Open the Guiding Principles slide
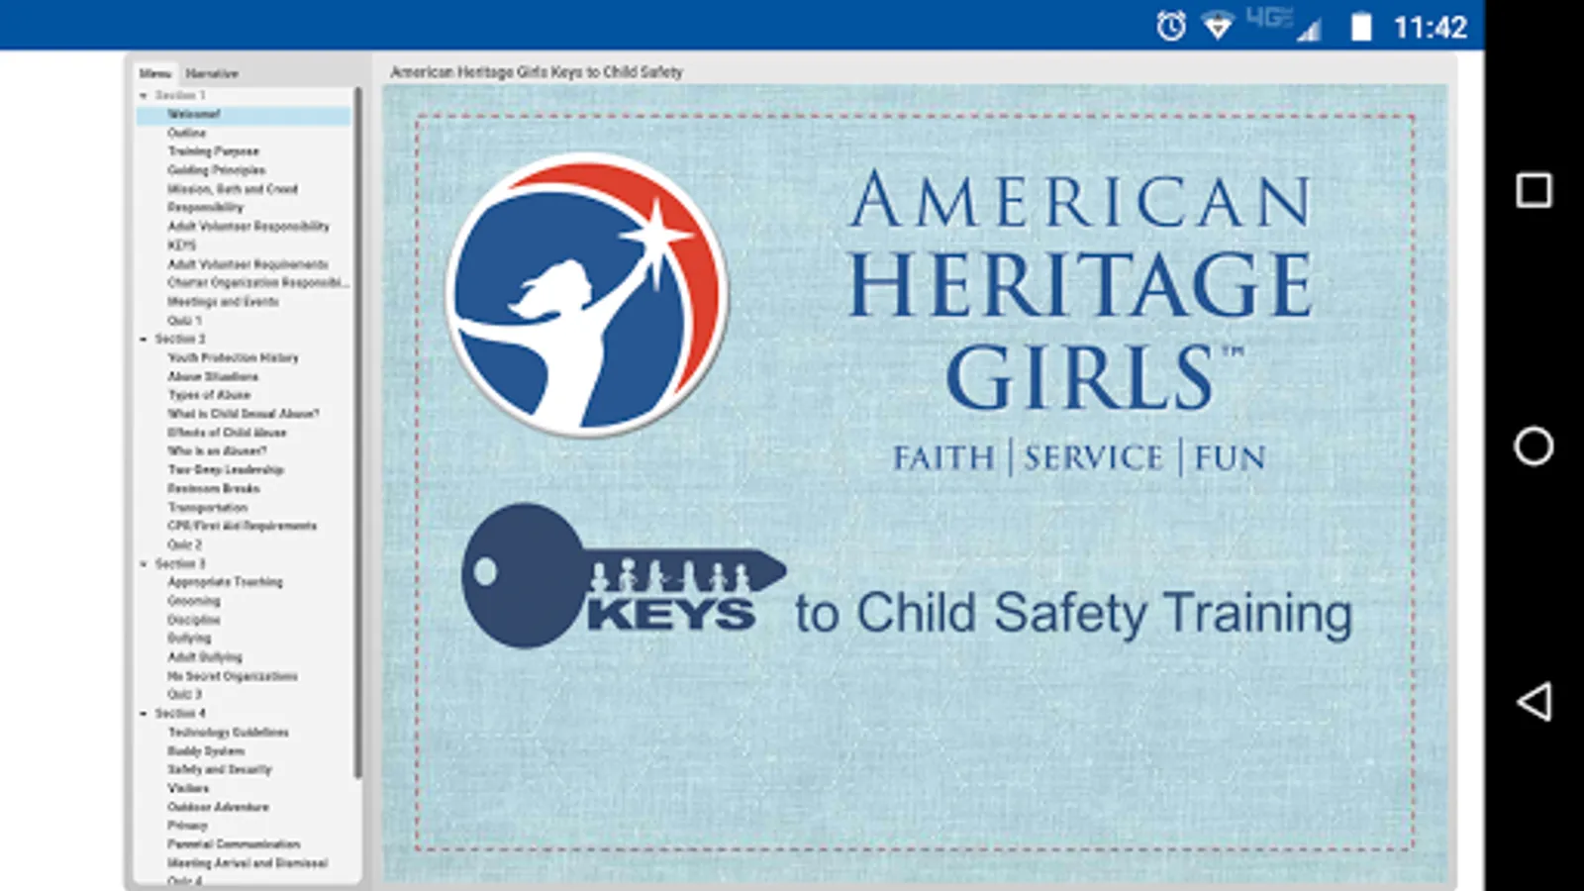The height and width of the screenshot is (891, 1584). coord(216,170)
